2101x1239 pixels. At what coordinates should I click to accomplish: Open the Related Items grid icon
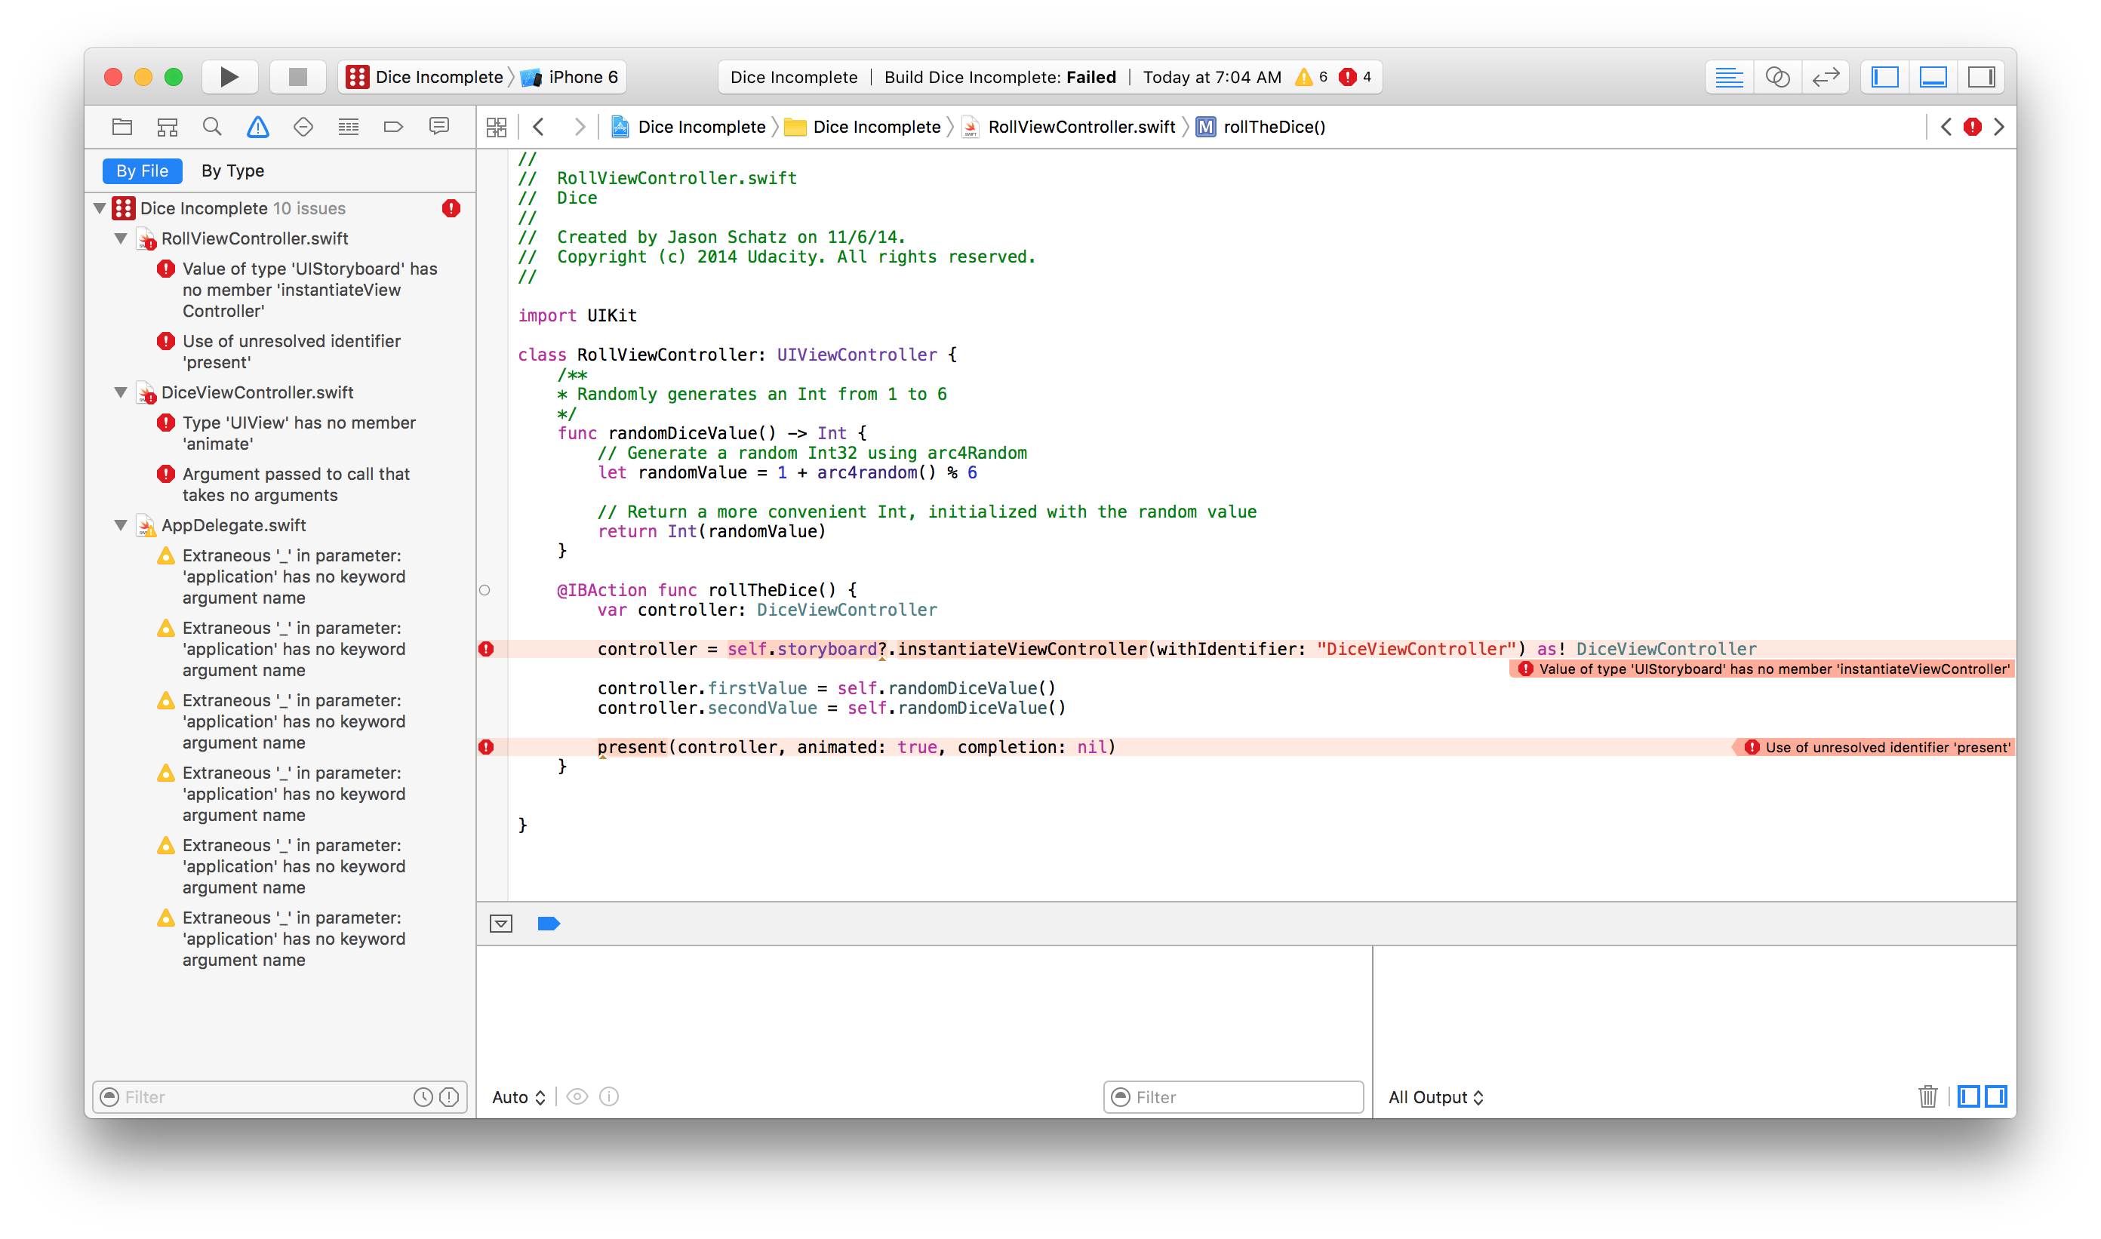click(497, 127)
